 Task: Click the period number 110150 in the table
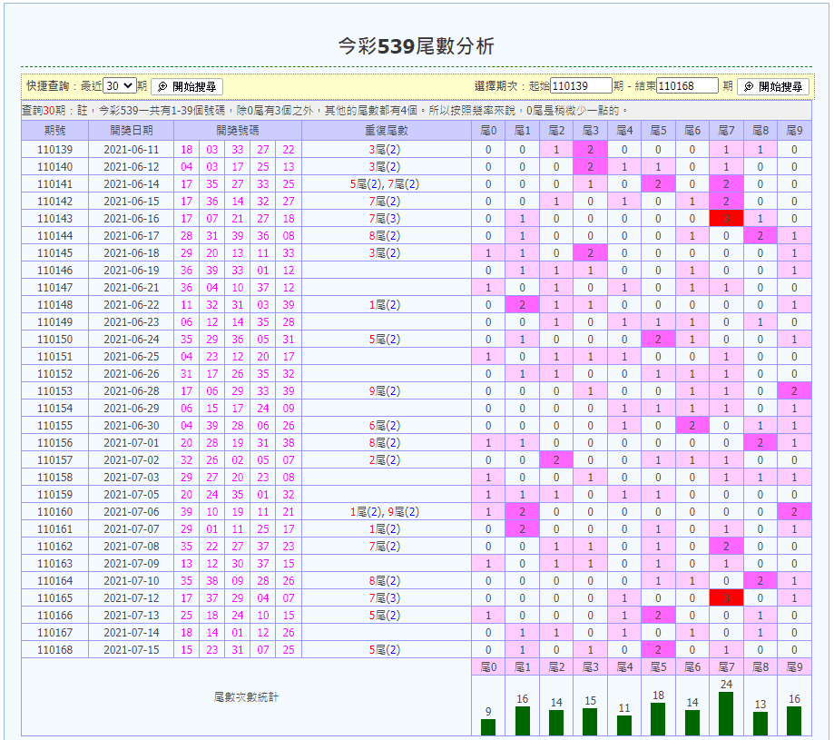[54, 340]
